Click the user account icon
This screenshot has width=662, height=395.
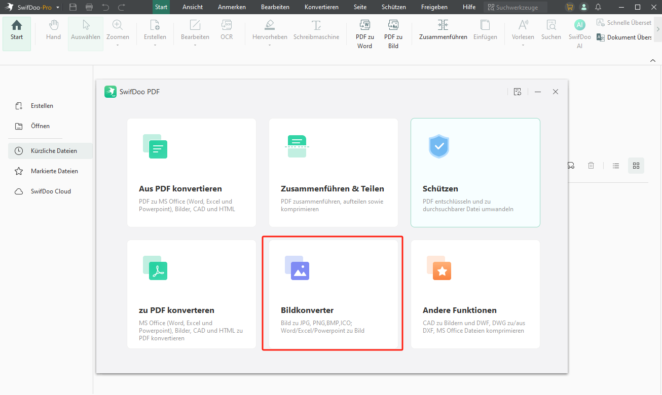click(584, 7)
